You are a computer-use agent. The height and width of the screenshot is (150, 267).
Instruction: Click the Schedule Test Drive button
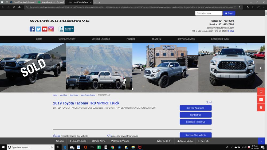click(195, 122)
